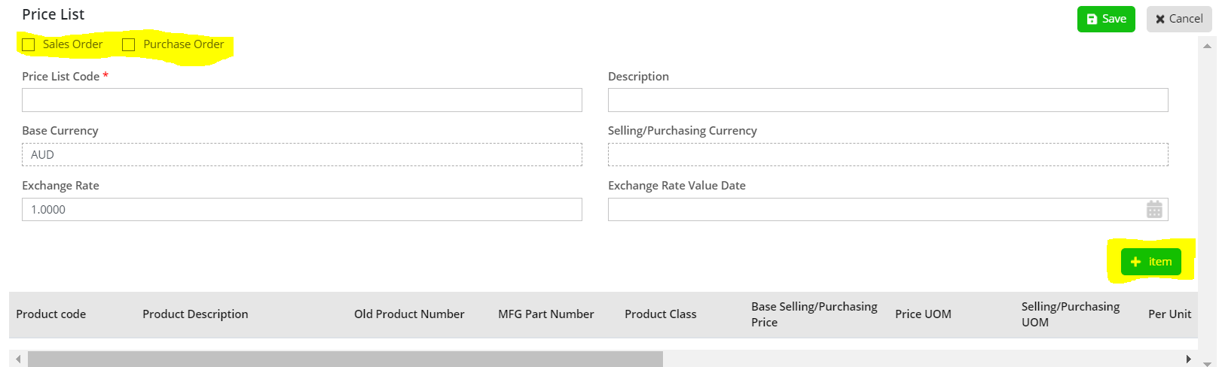Click the Price UOM column header
This screenshot has width=1219, height=367.
click(x=923, y=314)
